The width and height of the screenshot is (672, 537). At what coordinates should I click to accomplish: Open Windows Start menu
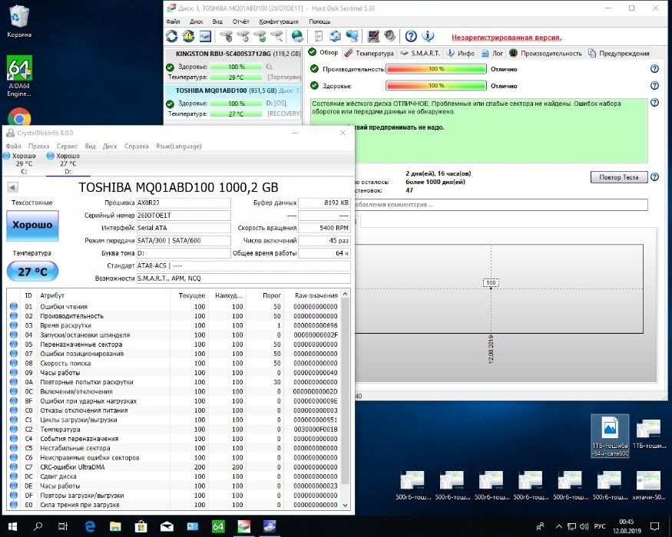[x=12, y=526]
